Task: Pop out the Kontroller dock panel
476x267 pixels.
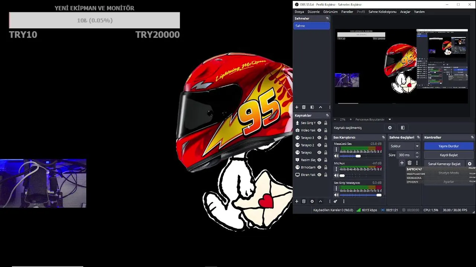Action: pos(472,137)
